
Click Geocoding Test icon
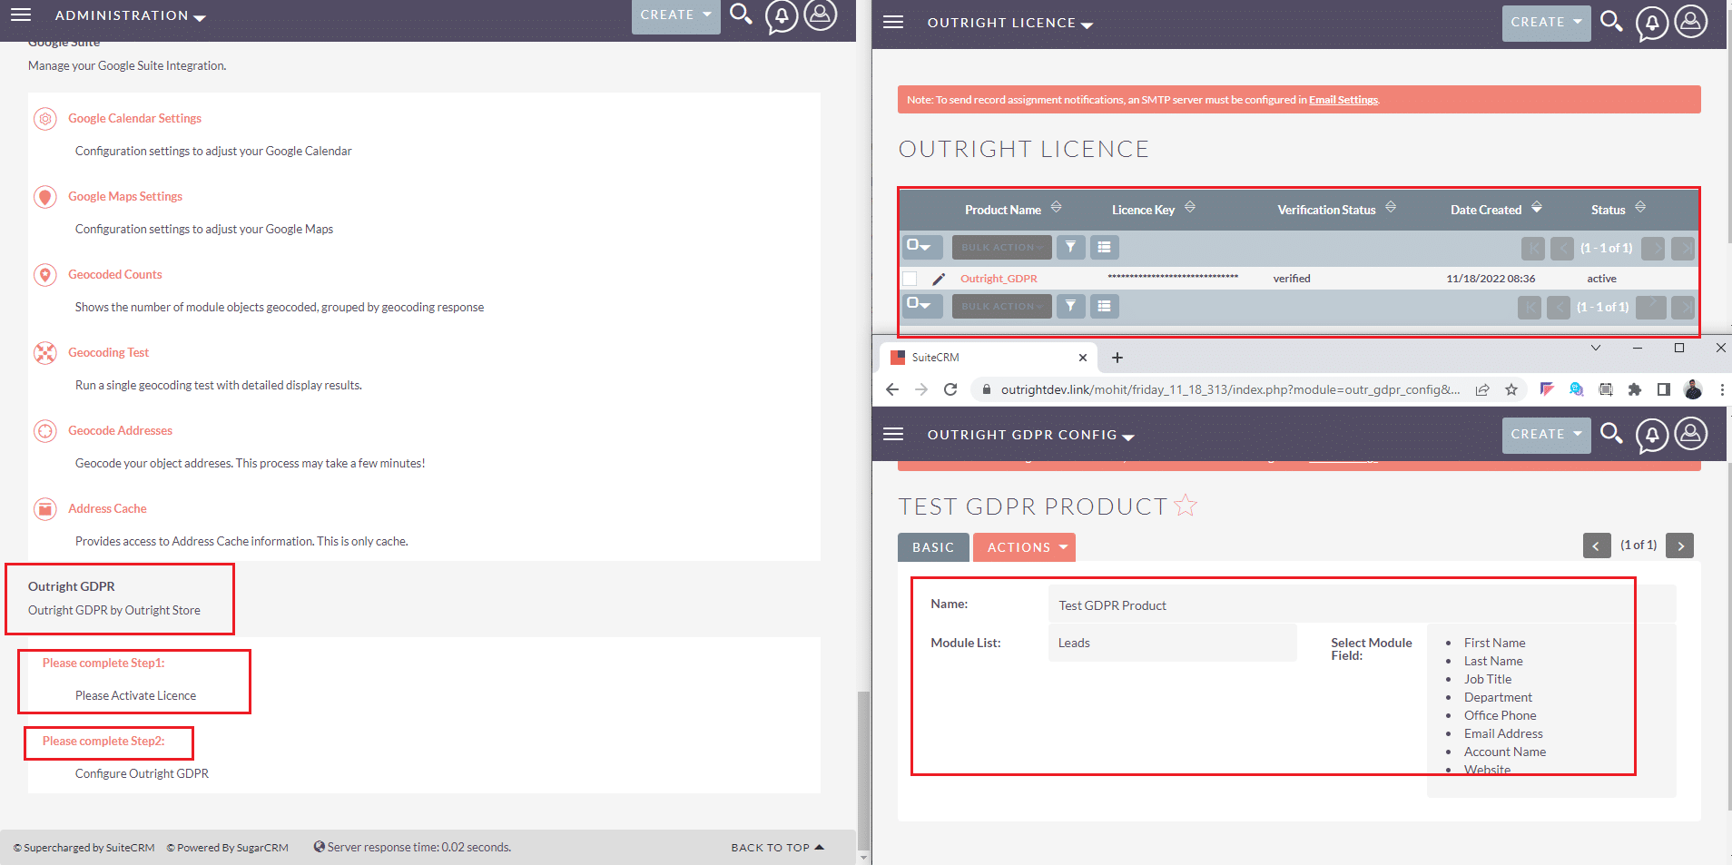point(45,353)
